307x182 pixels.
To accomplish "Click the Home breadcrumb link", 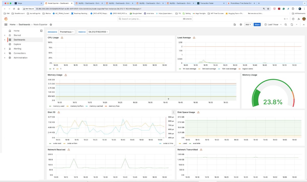I will [13, 25].
